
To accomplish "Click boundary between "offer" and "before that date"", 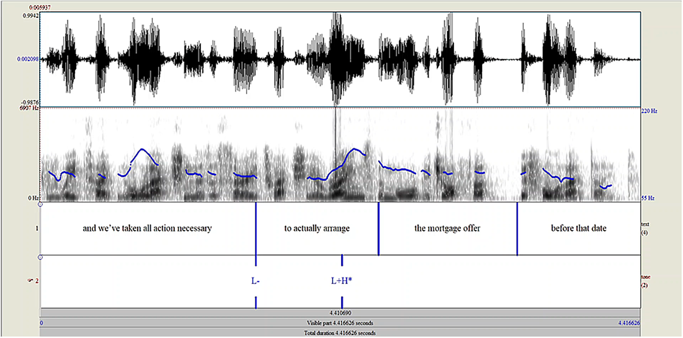I will 517,228.
